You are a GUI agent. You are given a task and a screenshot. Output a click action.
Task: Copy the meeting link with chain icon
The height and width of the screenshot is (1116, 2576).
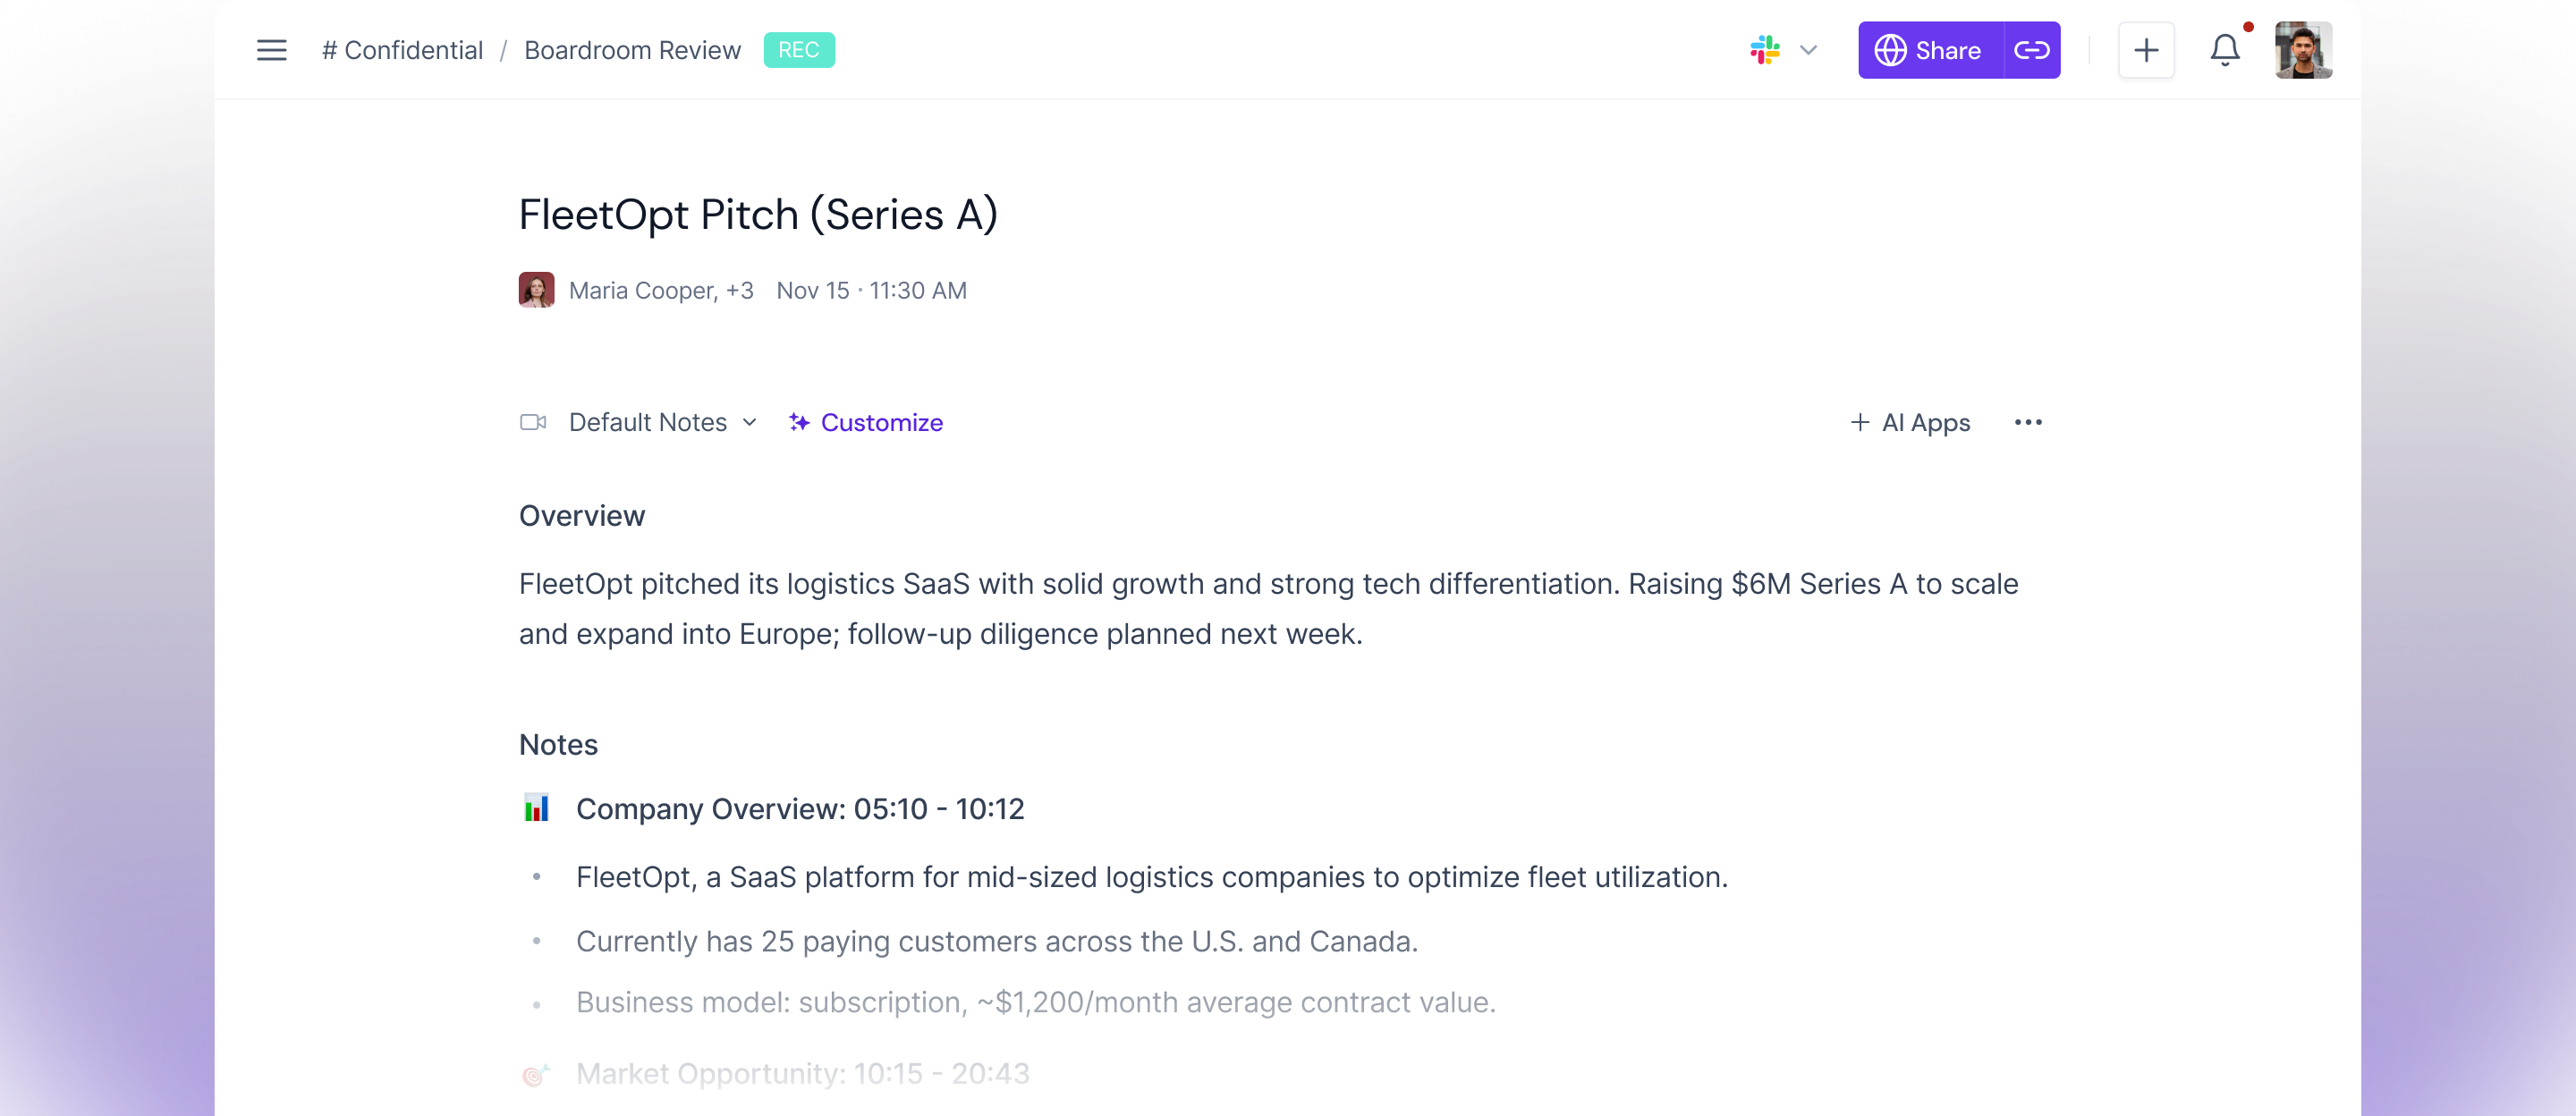pyautogui.click(x=2032, y=50)
